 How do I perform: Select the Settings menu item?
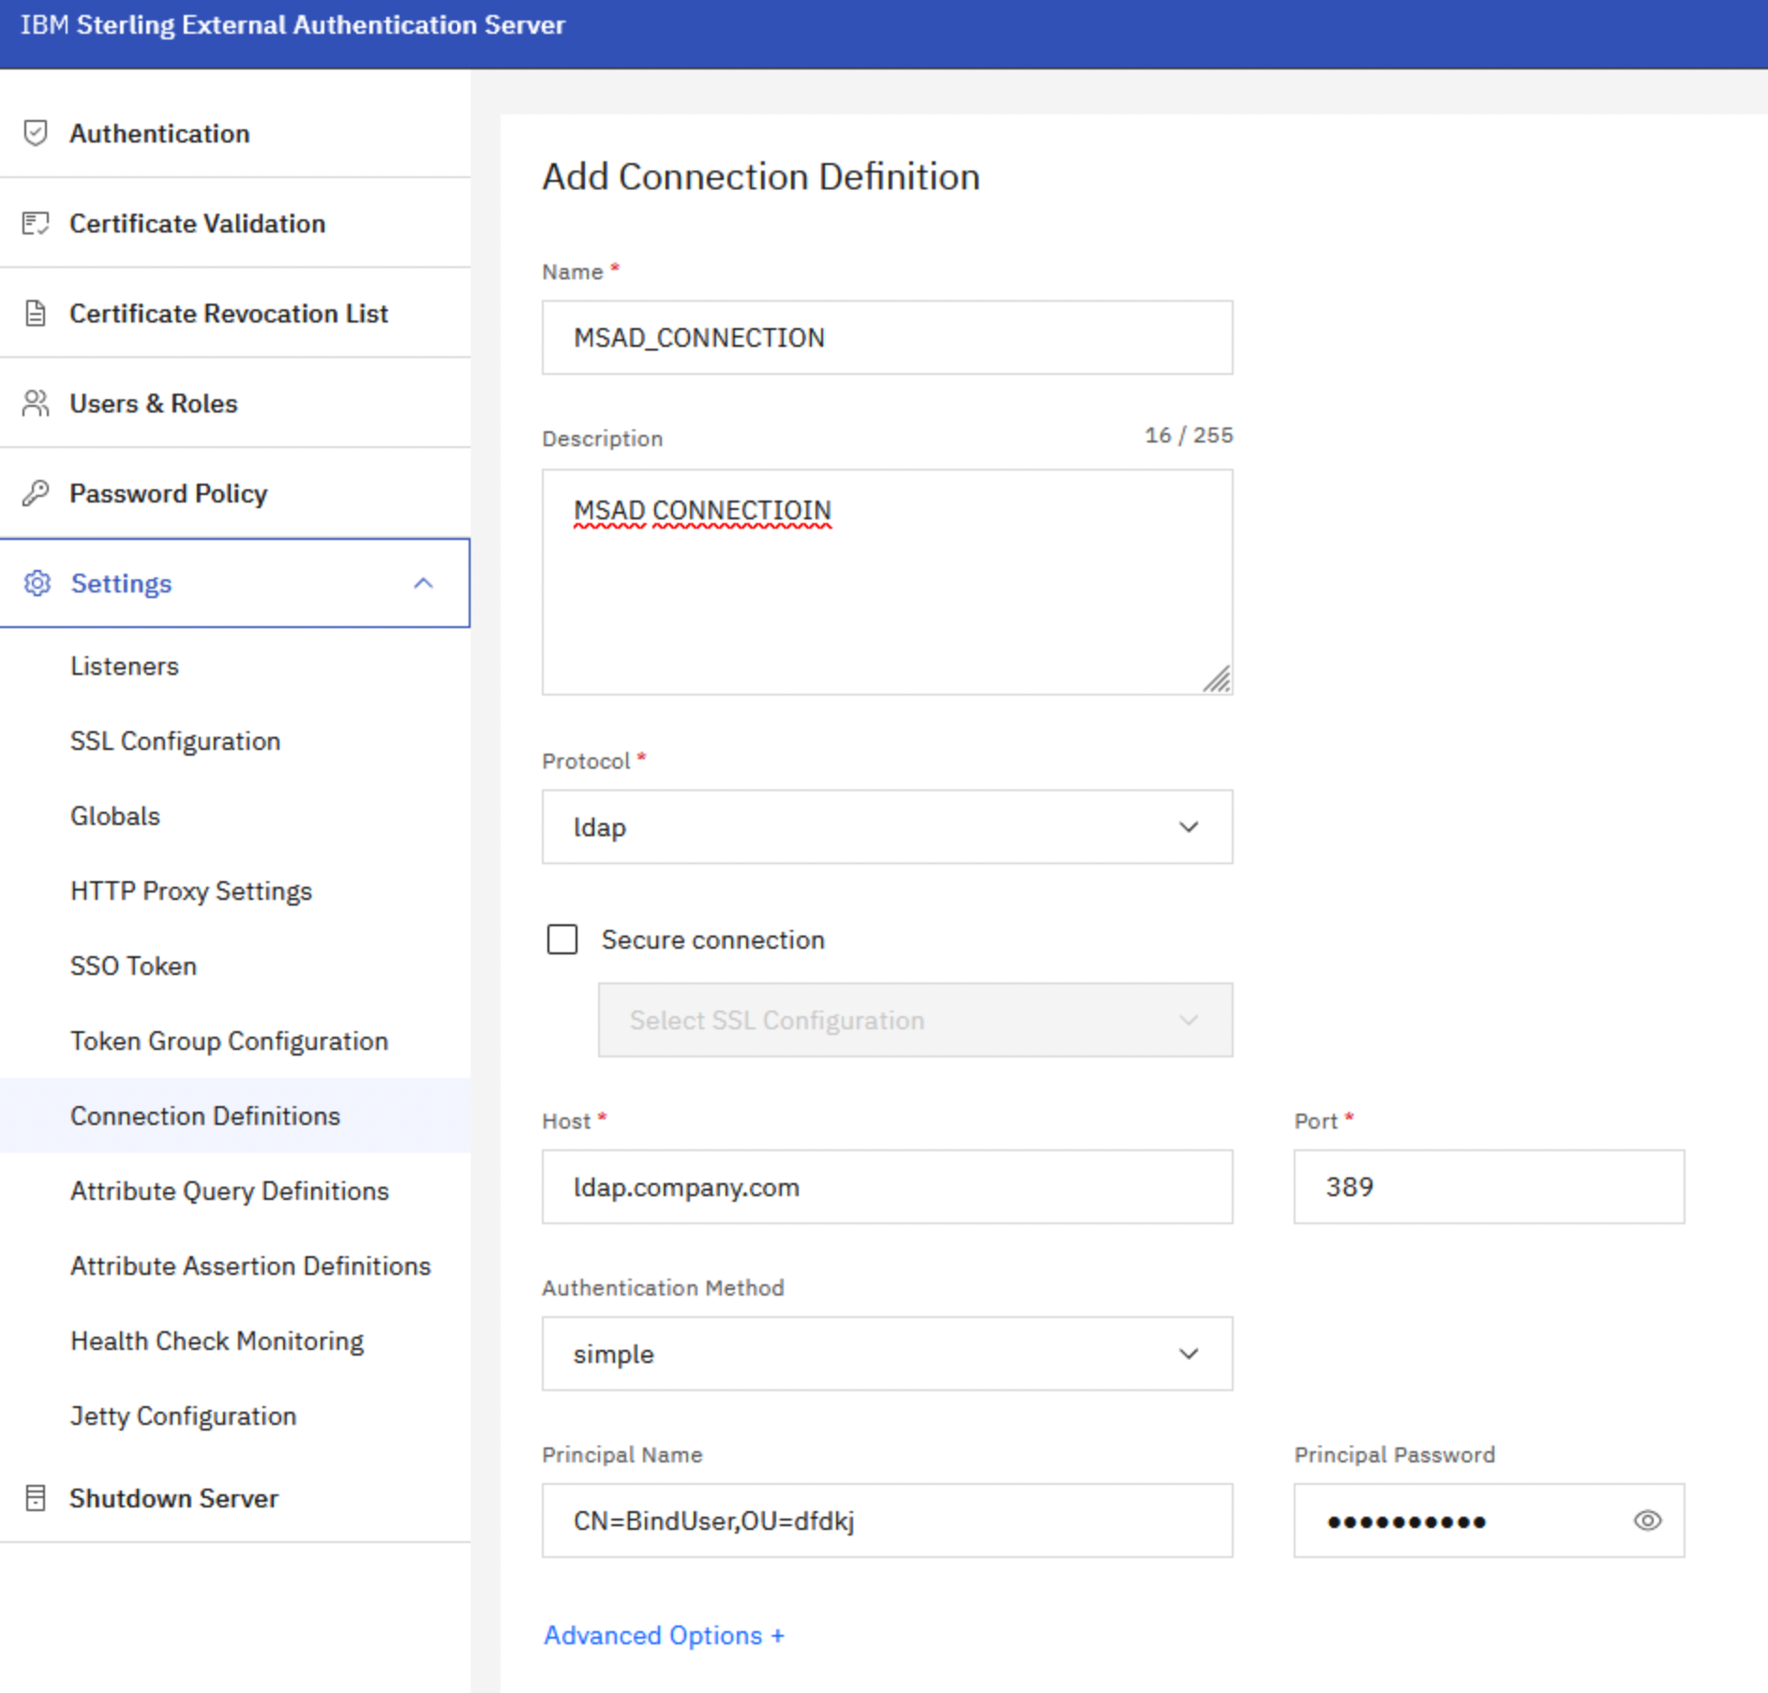(x=235, y=583)
